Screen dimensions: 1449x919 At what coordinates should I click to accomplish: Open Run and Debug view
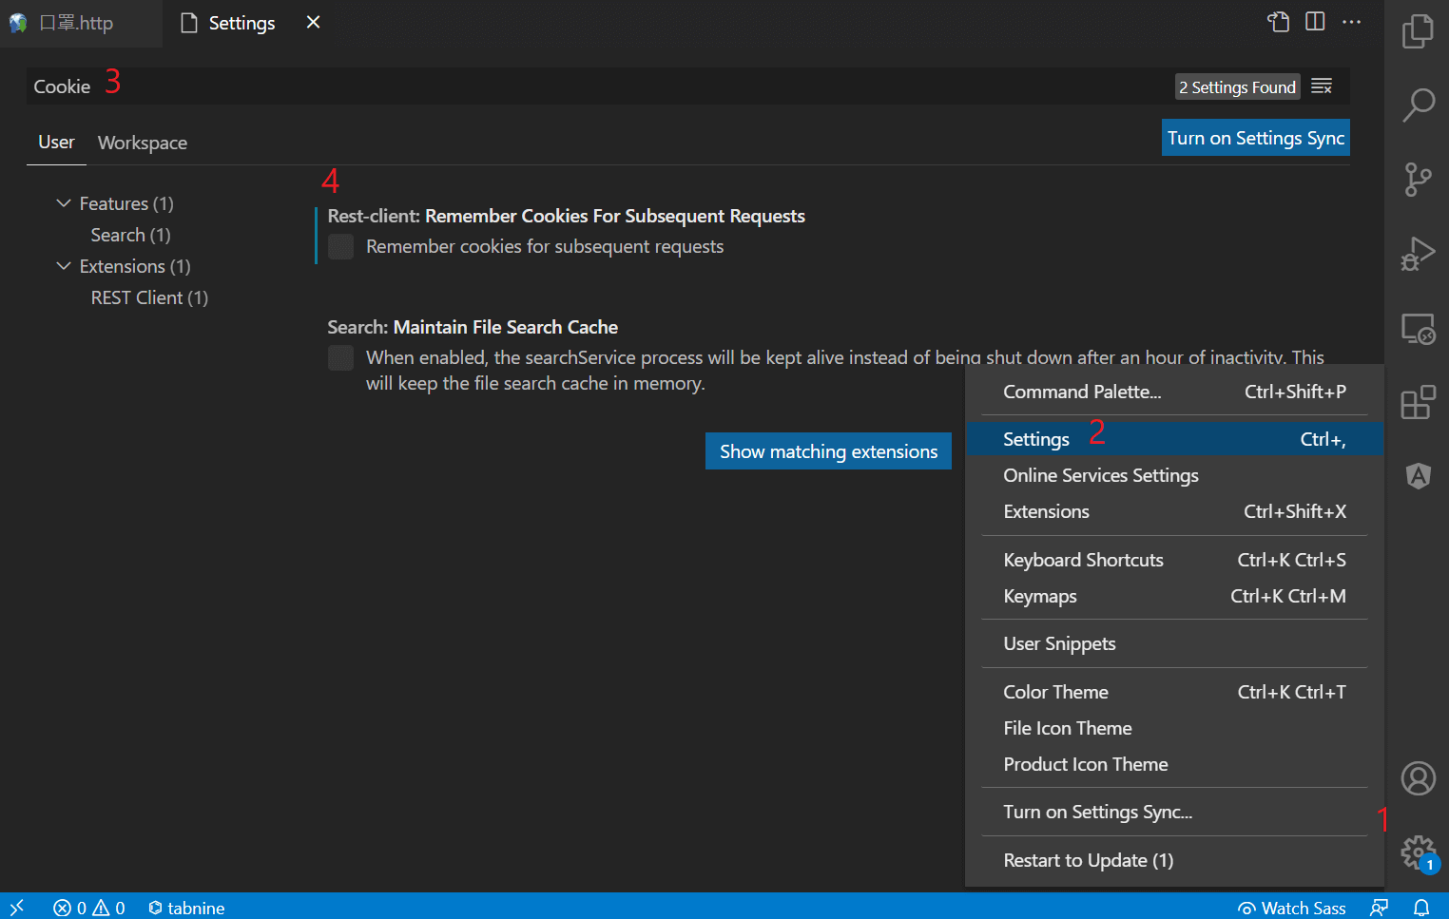1418,254
